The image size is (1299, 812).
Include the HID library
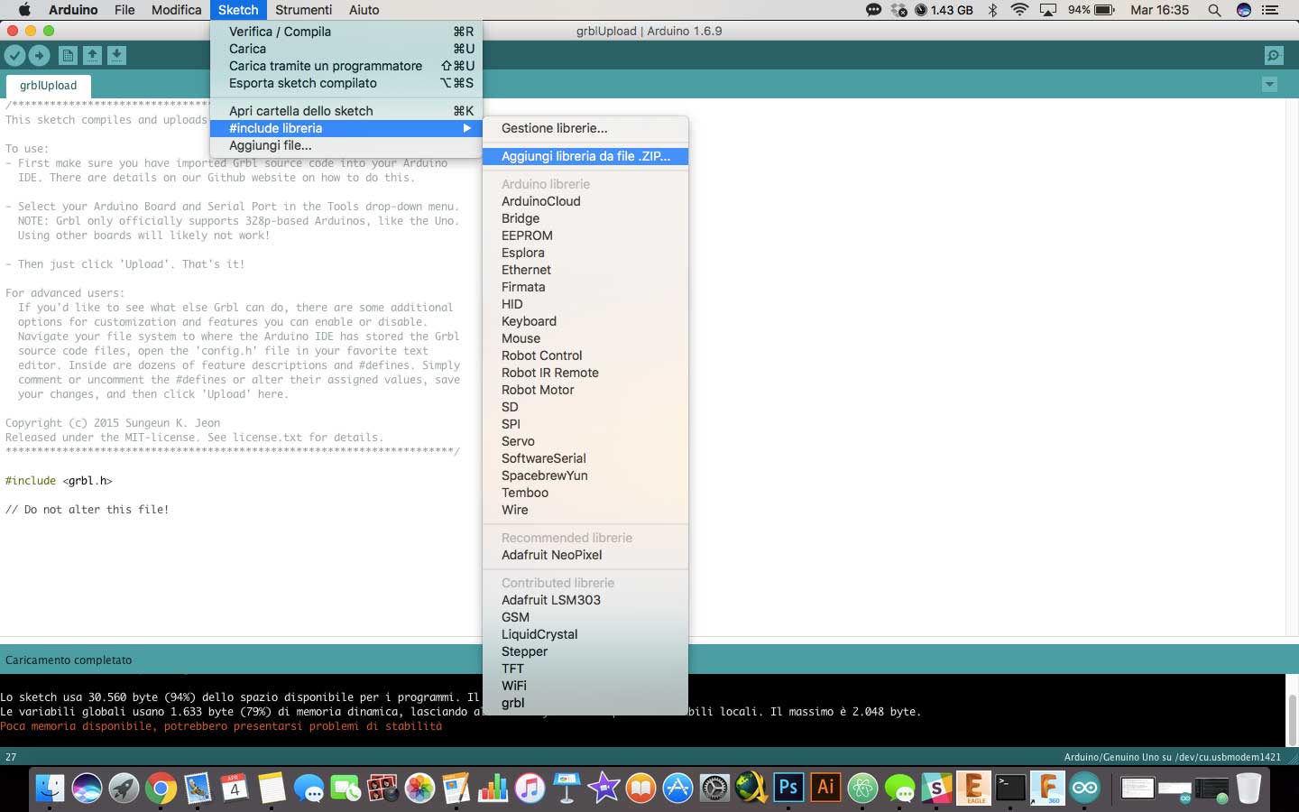click(585, 304)
